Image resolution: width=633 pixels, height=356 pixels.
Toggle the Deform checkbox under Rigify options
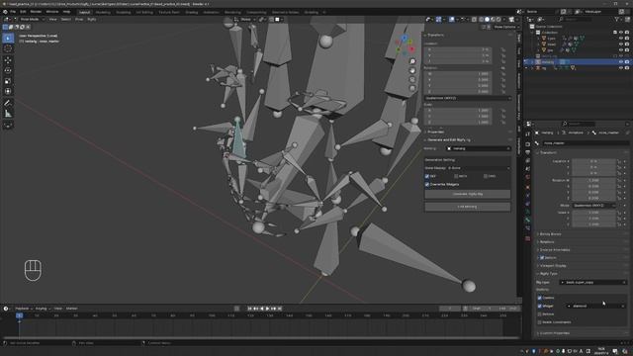[540, 314]
